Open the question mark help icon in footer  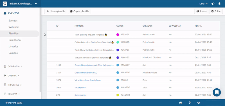click(190, 103)
